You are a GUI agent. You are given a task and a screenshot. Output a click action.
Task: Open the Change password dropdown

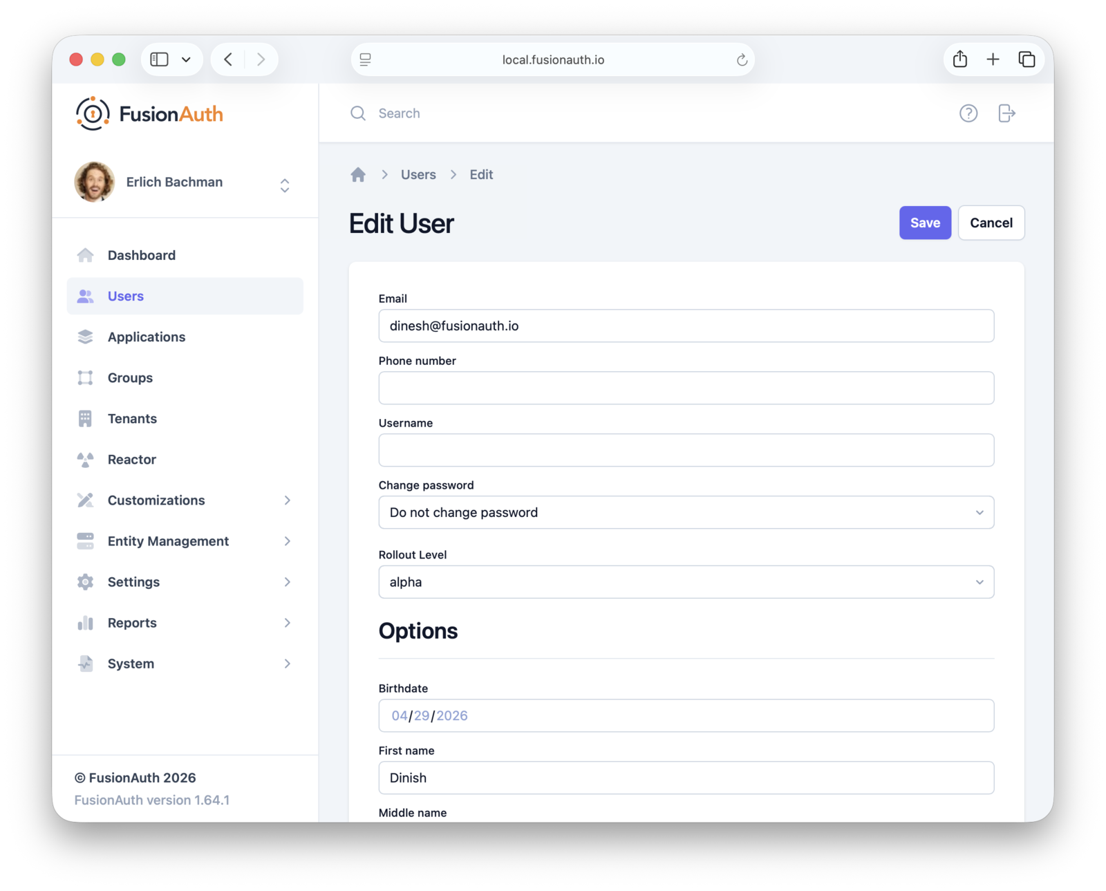(686, 512)
